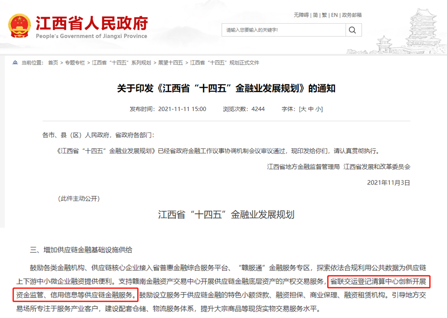Click the 江西省人民政府 site title

coord(91,23)
